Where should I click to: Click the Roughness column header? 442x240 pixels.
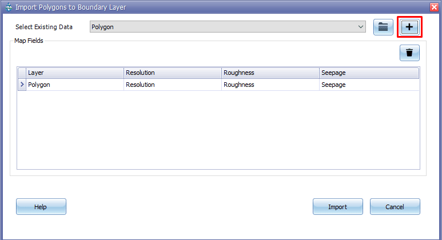270,73
